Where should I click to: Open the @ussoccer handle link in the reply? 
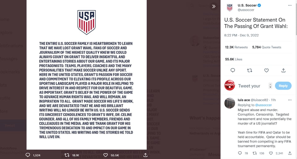[x=263, y=105]
